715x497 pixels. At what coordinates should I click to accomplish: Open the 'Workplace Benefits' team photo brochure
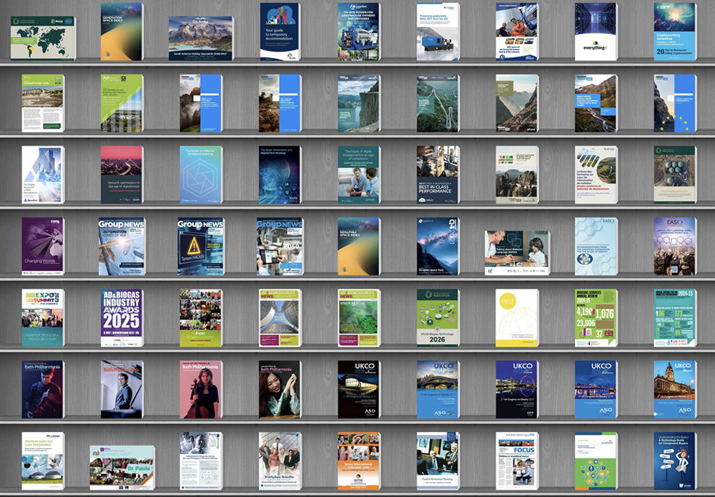pyautogui.click(x=280, y=461)
